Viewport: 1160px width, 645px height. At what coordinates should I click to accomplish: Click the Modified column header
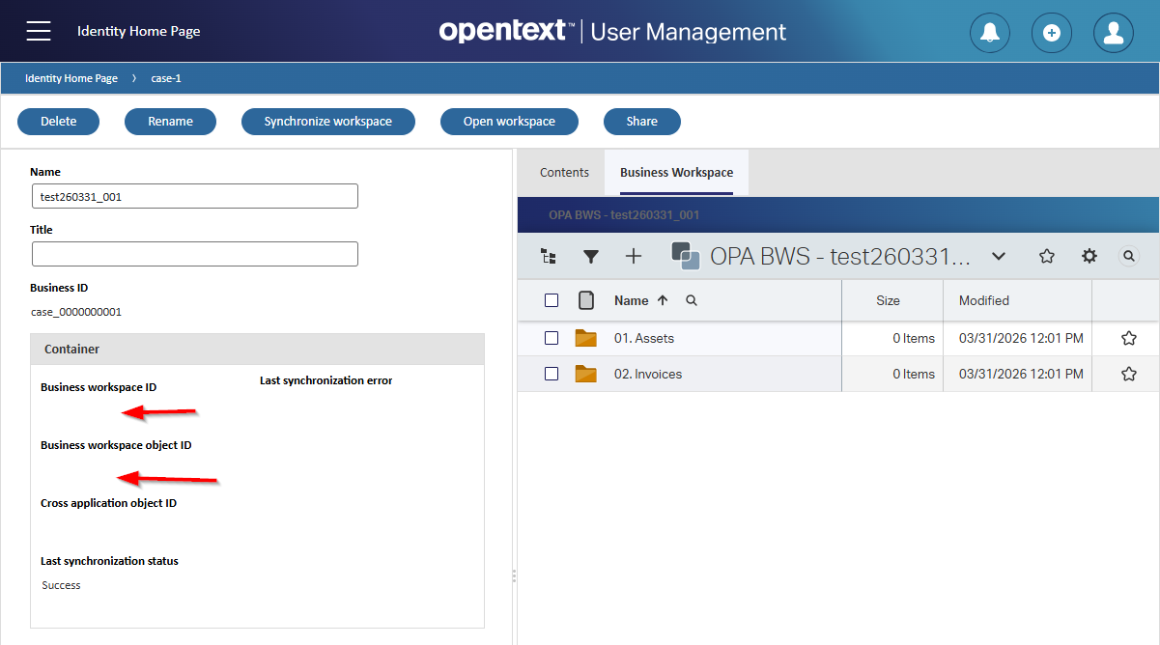[984, 300]
